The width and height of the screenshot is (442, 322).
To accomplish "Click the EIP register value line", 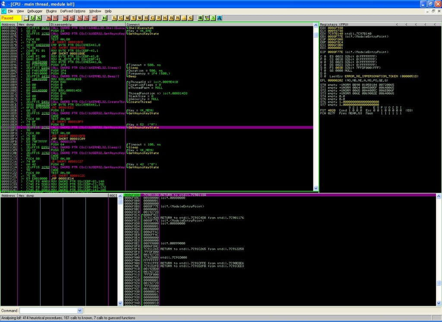I will [x=354, y=52].
